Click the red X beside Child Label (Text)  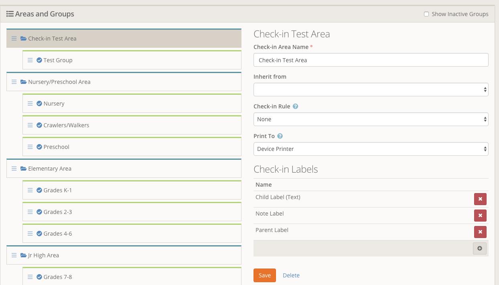480,199
